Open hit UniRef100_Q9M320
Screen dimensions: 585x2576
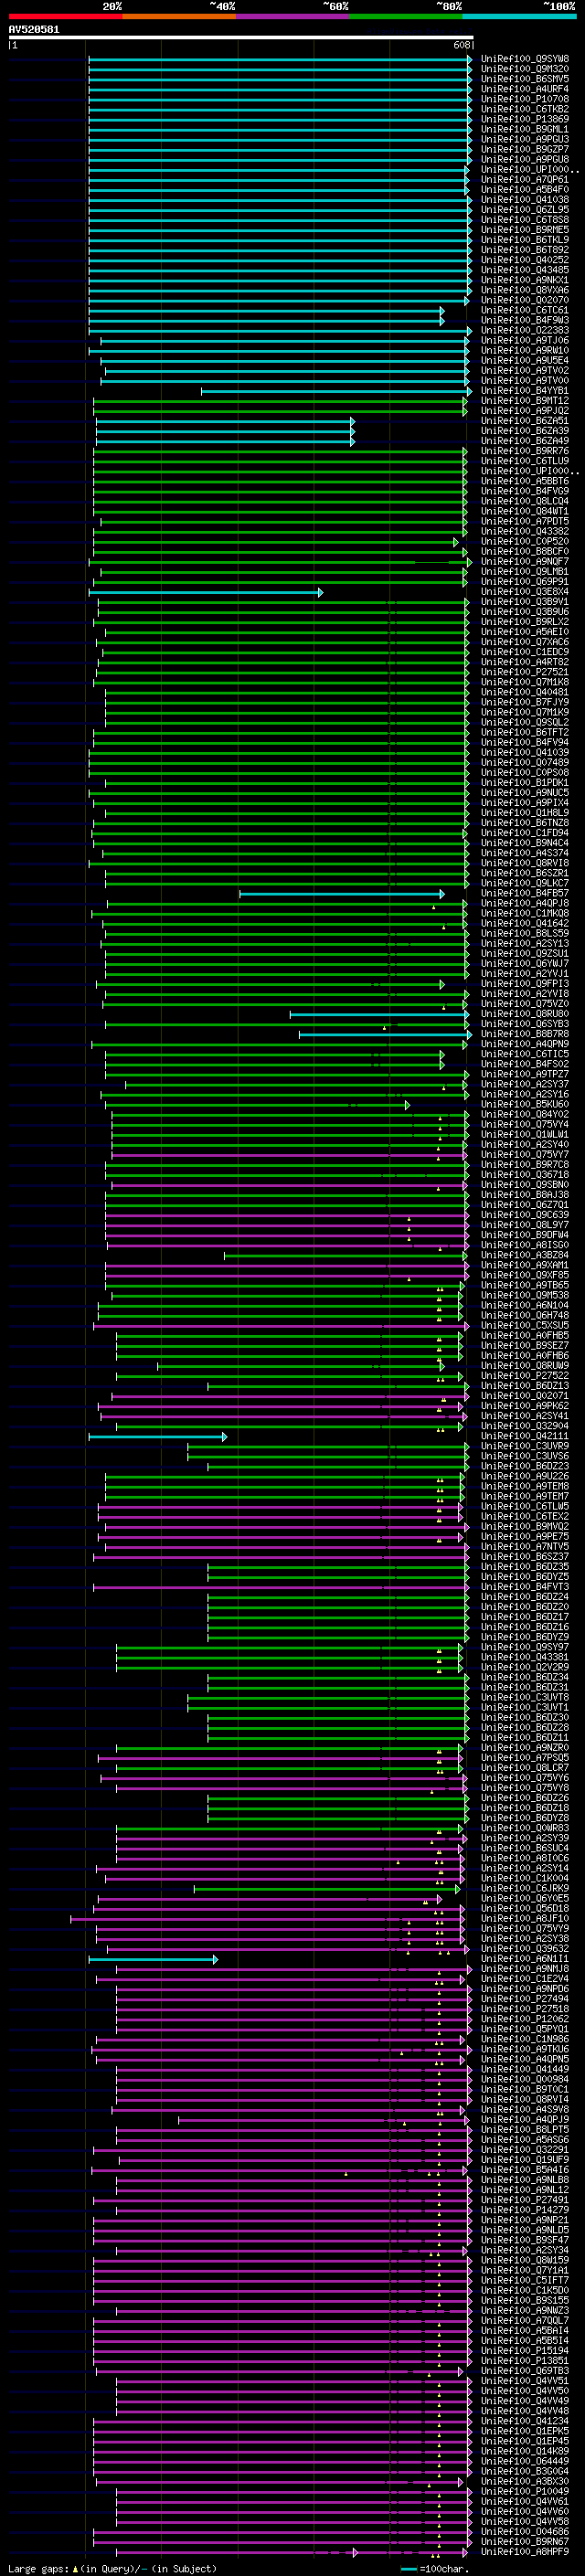(x=525, y=69)
